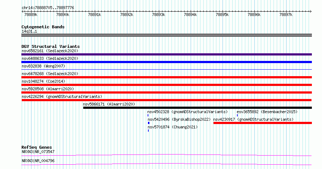Image resolution: width=322 pixels, height=169 pixels.
Task: Select the red nsv1048274 variant bar
Action: (x=166, y=85)
